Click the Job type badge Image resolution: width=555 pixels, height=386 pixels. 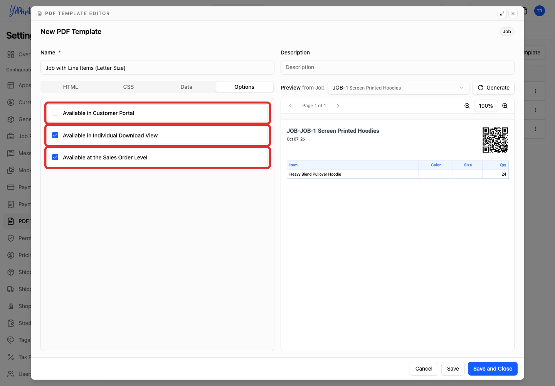coord(507,32)
